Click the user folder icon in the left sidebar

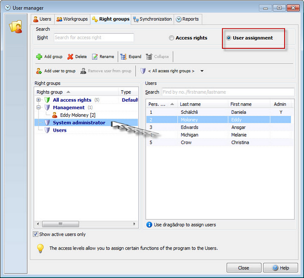pyautogui.click(x=16, y=27)
